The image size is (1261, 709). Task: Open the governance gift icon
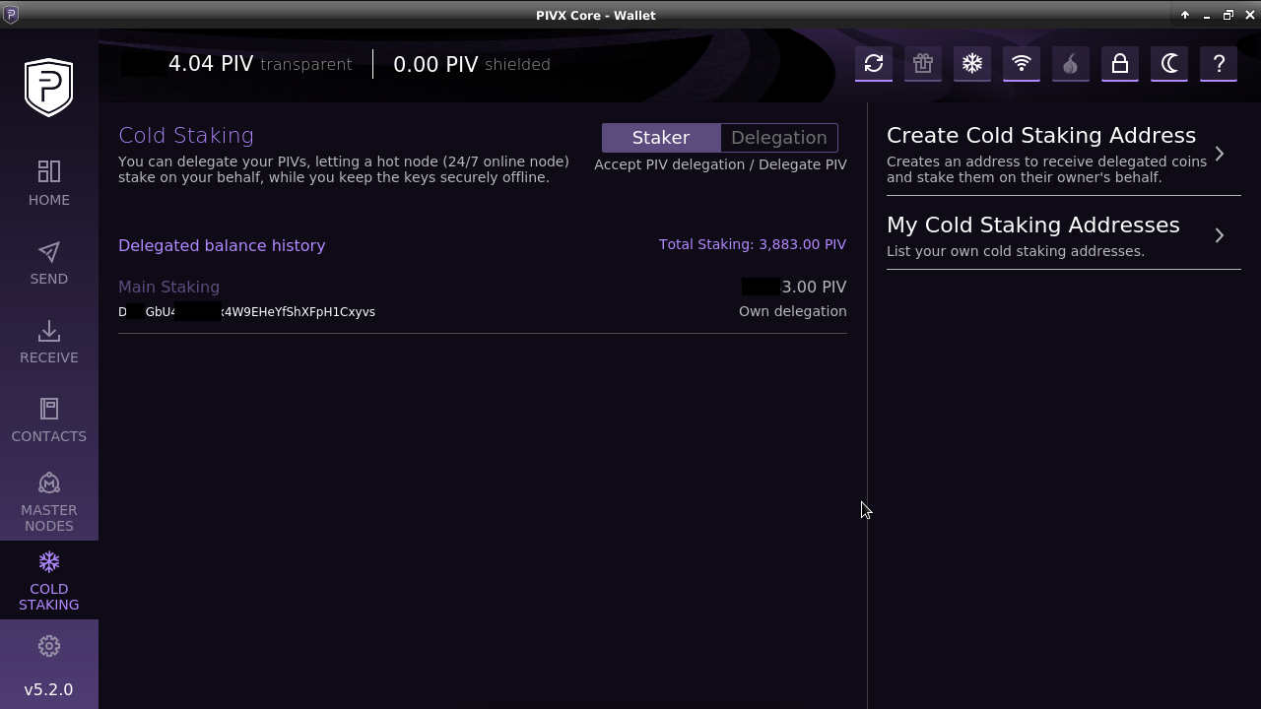pyautogui.click(x=922, y=64)
